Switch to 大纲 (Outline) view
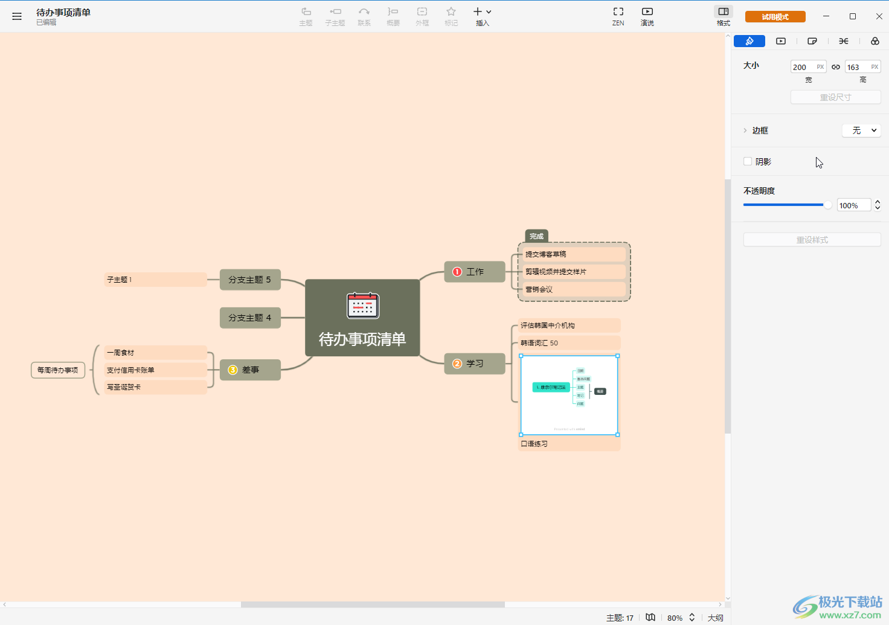The height and width of the screenshot is (625, 889). coord(716,618)
